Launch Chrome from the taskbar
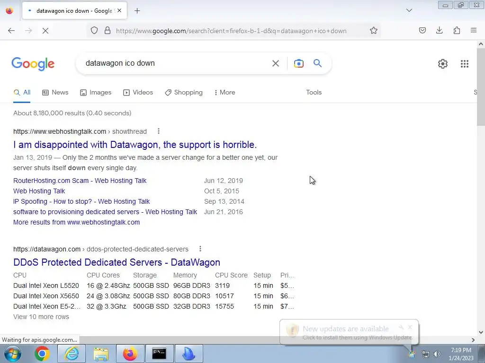 [x=42, y=354]
